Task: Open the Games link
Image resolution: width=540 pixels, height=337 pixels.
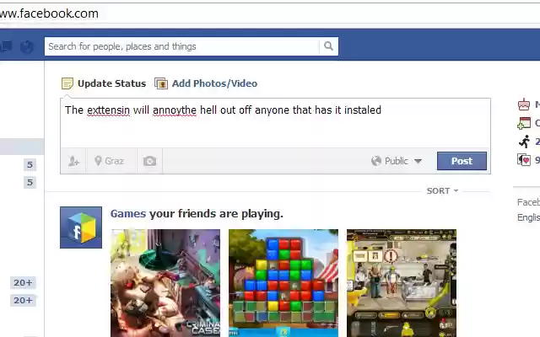Action: pos(128,214)
